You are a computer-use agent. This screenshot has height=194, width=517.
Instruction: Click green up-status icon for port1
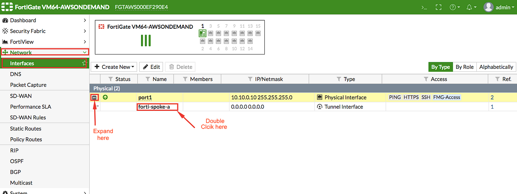[105, 98]
